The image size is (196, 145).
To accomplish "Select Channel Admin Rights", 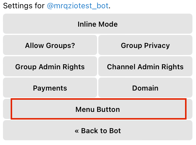I will pyautogui.click(x=145, y=67).
